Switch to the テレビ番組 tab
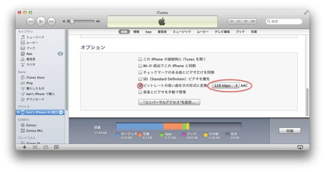 pyautogui.click(x=222, y=32)
